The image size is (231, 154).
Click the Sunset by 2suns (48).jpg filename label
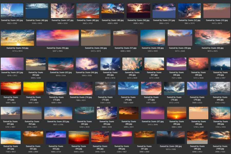click(x=88, y=20)
